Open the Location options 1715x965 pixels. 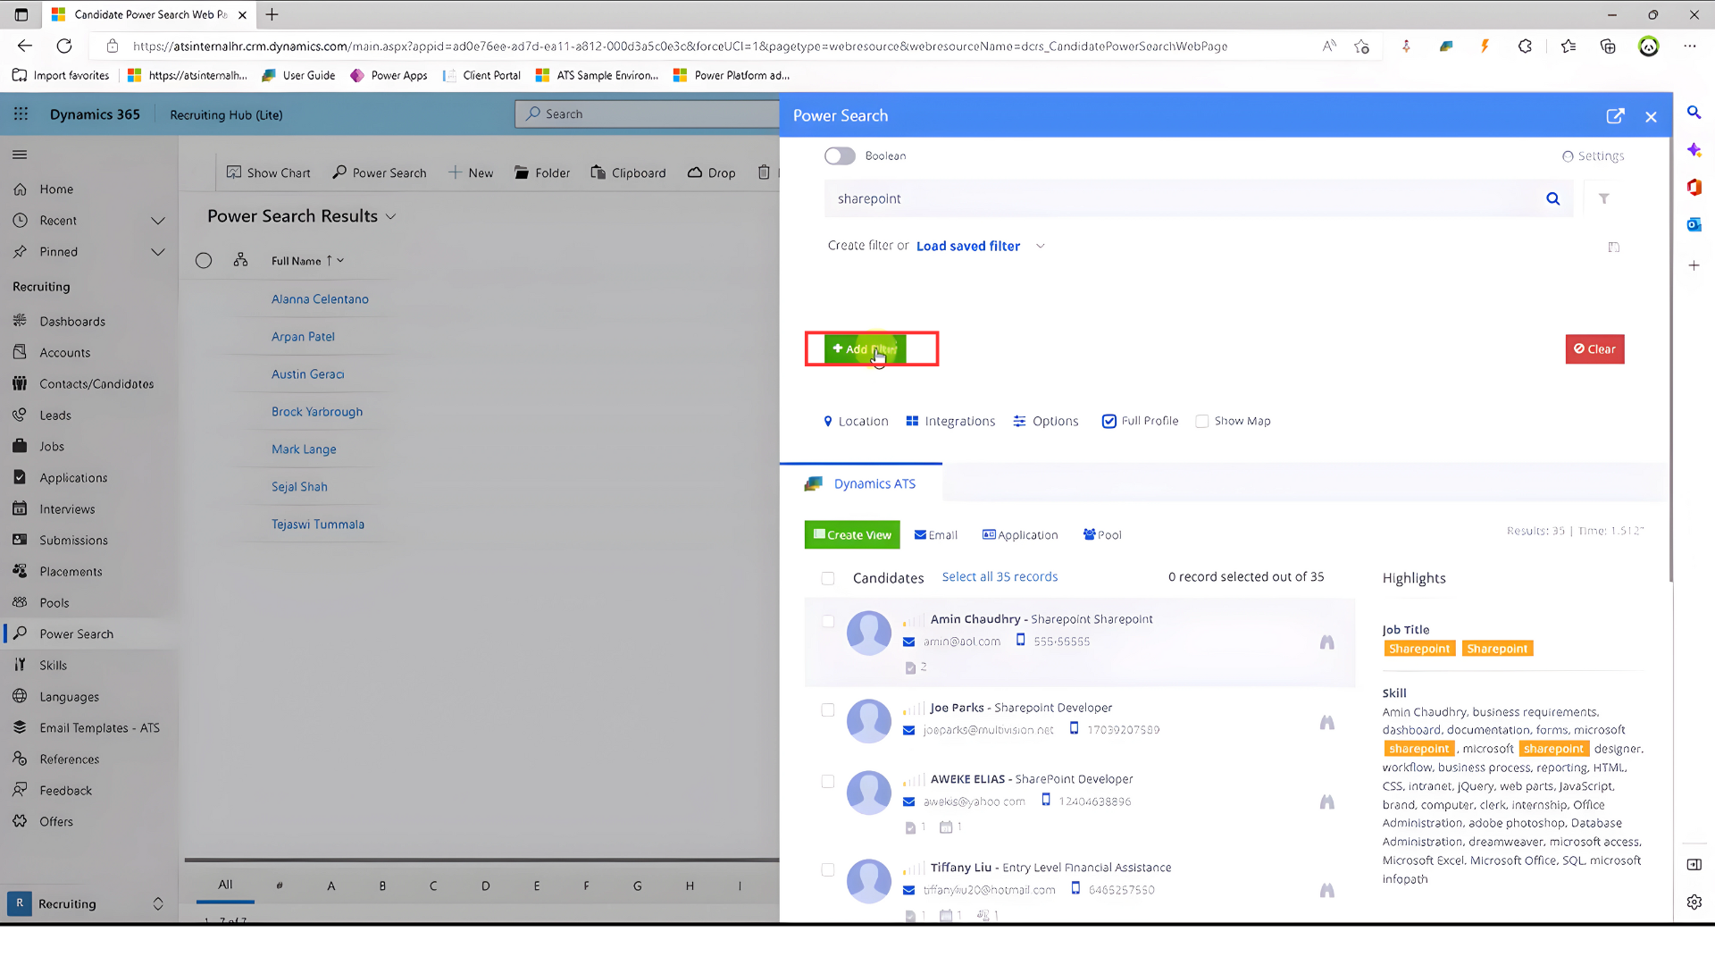point(856,421)
